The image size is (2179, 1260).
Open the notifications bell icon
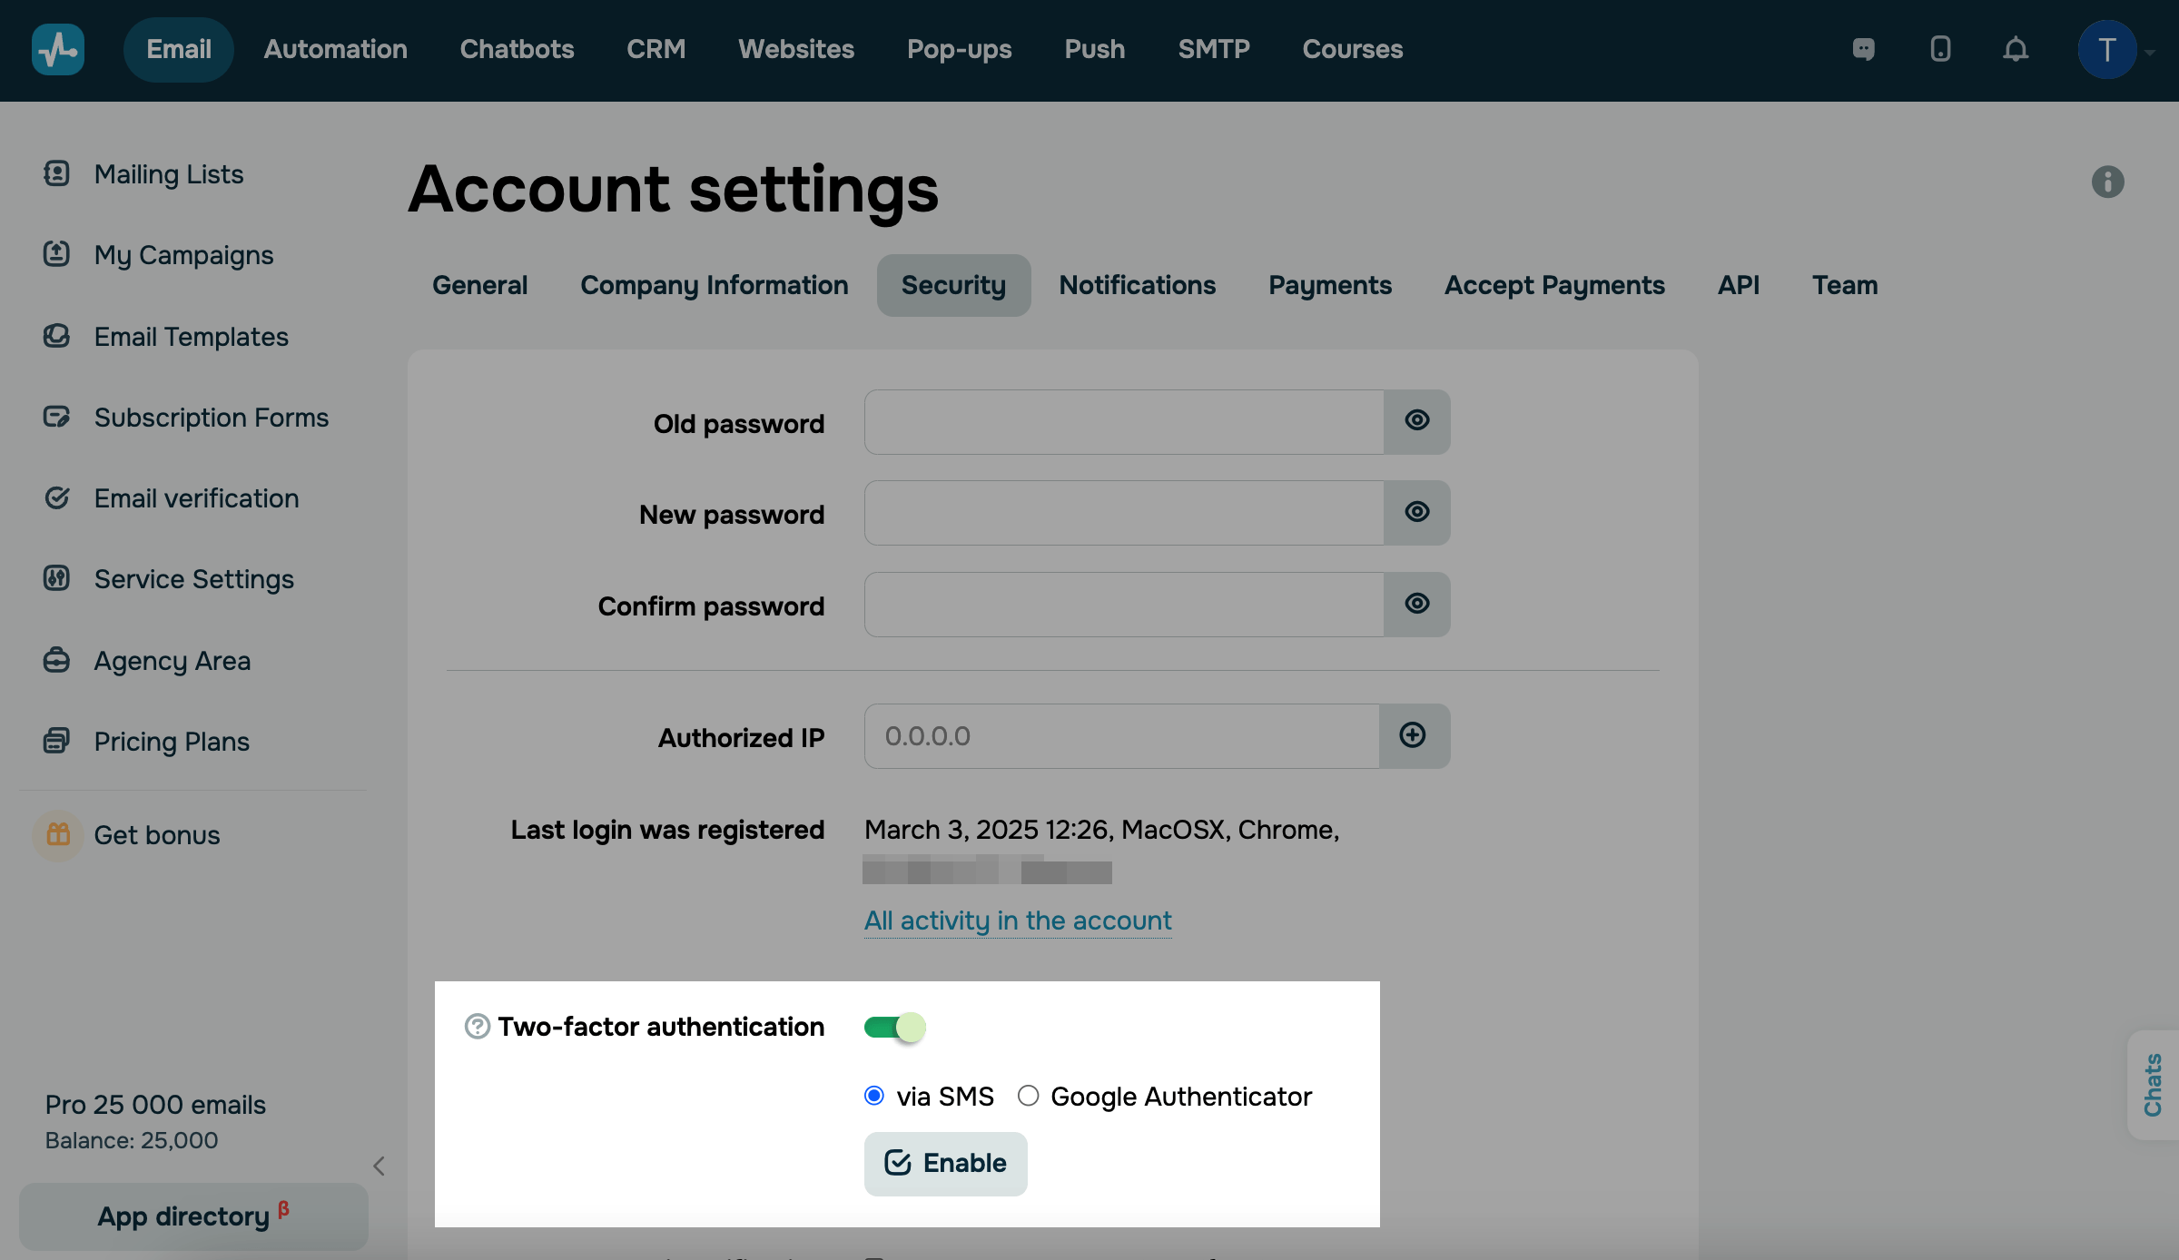coord(2016,49)
